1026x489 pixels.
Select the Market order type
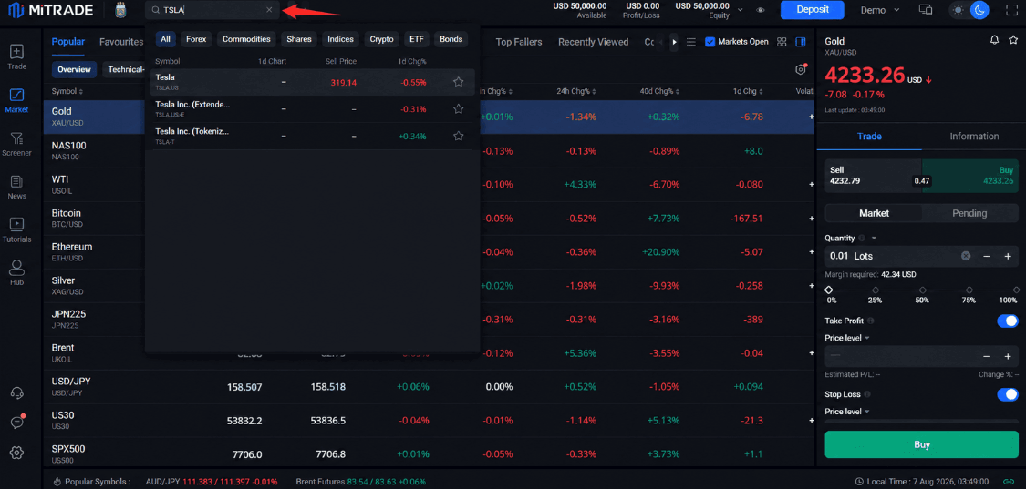click(874, 213)
